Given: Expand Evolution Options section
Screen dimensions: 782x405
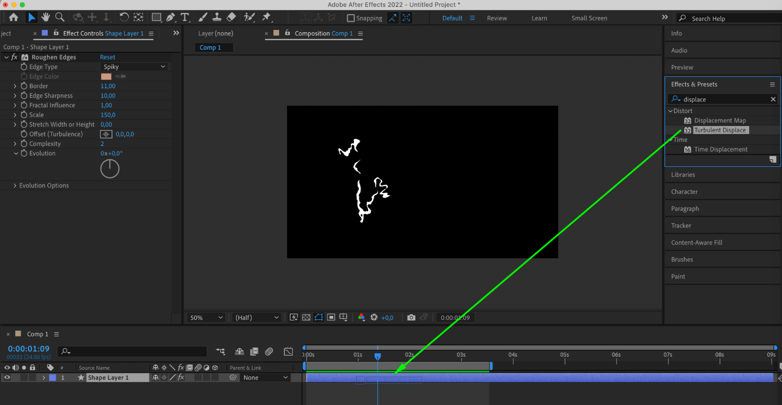Looking at the screenshot, I should coord(15,185).
